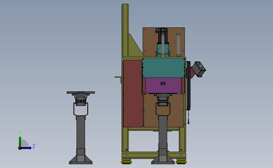
Task: Select the light gray tube on the upper brown panel
Action: pos(178,45)
